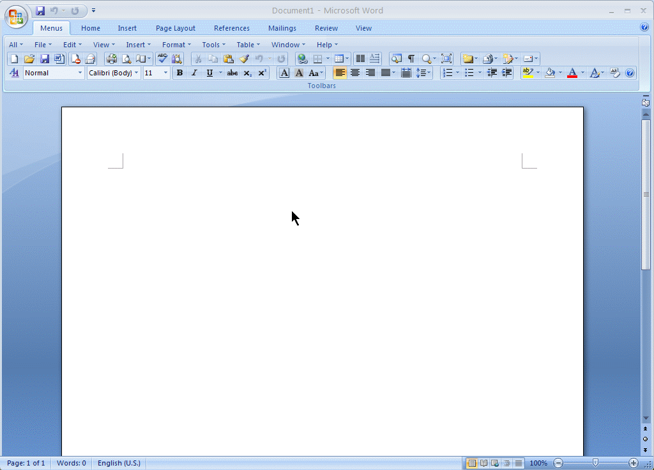Viewport: 654px width, 470px height.
Task: Expand the Normal style dropdown
Action: click(80, 73)
